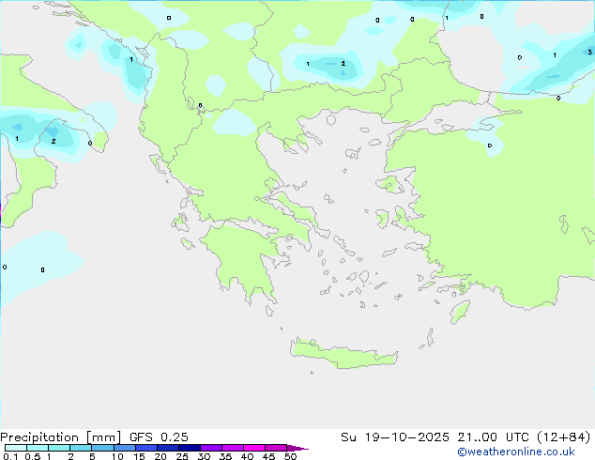Click the legend label '20'
The width and height of the screenshot is (595, 460).
coord(160,456)
